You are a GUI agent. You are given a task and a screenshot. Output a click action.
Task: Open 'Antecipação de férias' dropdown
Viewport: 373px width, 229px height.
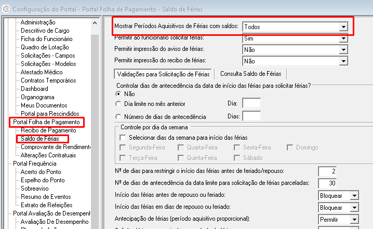[x=354, y=220]
